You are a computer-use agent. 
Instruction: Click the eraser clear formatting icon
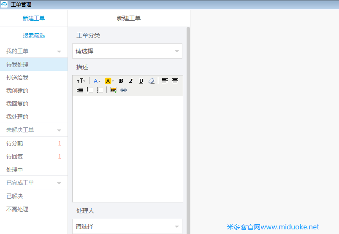(x=152, y=81)
